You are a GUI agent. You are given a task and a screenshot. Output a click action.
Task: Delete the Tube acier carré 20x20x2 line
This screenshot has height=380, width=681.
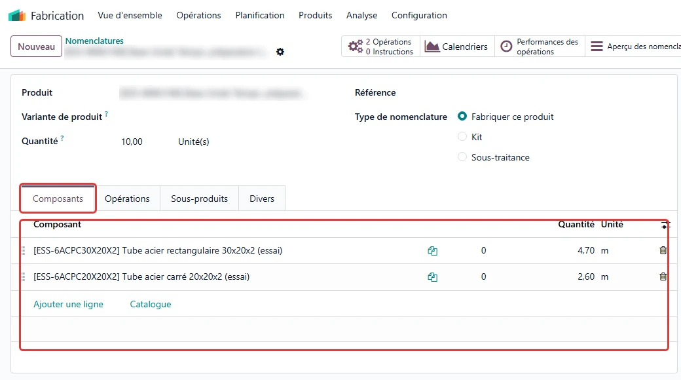tap(663, 276)
